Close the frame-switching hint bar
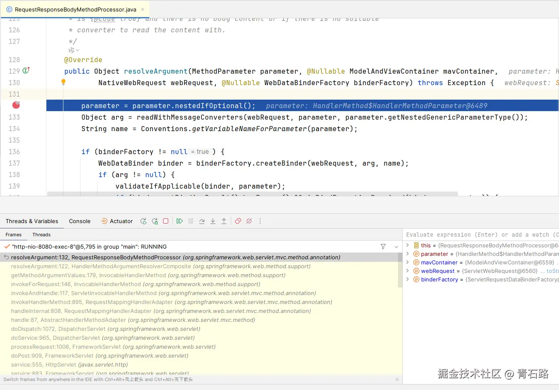 [x=397, y=379]
